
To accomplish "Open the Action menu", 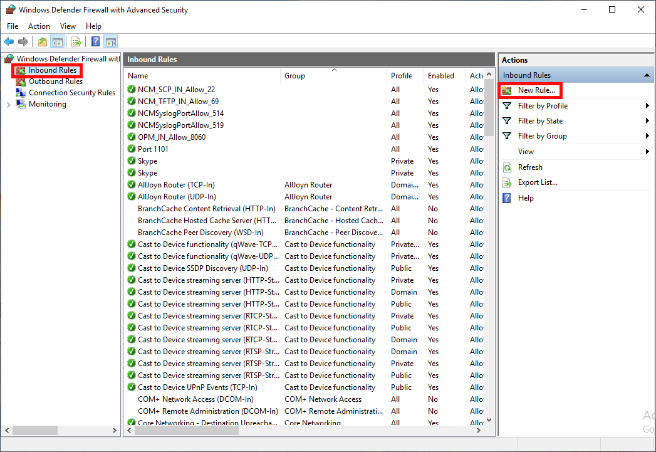I will click(x=39, y=26).
